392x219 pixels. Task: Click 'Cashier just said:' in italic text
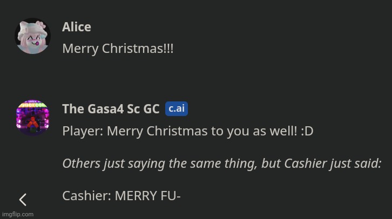click(333, 163)
